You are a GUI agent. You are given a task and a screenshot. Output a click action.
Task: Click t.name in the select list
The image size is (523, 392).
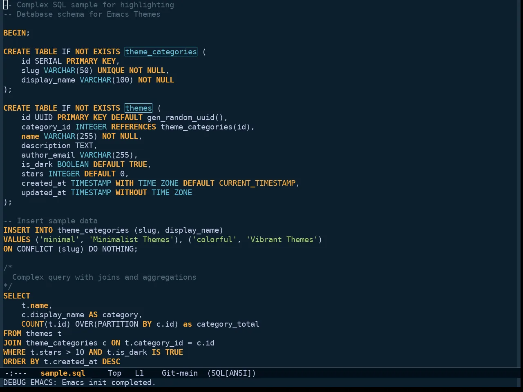[x=35, y=305]
